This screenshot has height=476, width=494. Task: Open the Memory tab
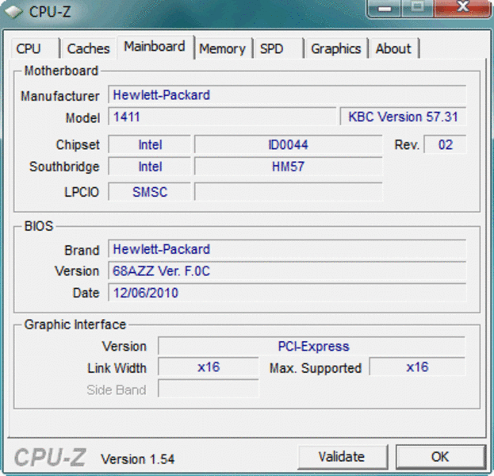pyautogui.click(x=223, y=48)
